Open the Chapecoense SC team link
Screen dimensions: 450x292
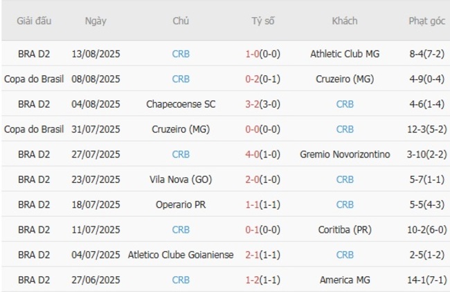[181, 104]
